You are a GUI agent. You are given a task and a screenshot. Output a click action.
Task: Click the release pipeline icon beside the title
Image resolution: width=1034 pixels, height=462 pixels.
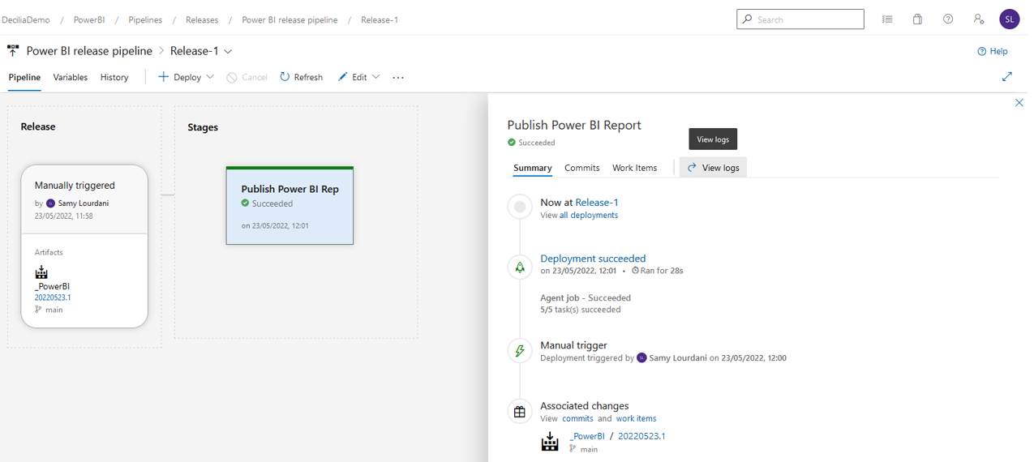(13, 50)
